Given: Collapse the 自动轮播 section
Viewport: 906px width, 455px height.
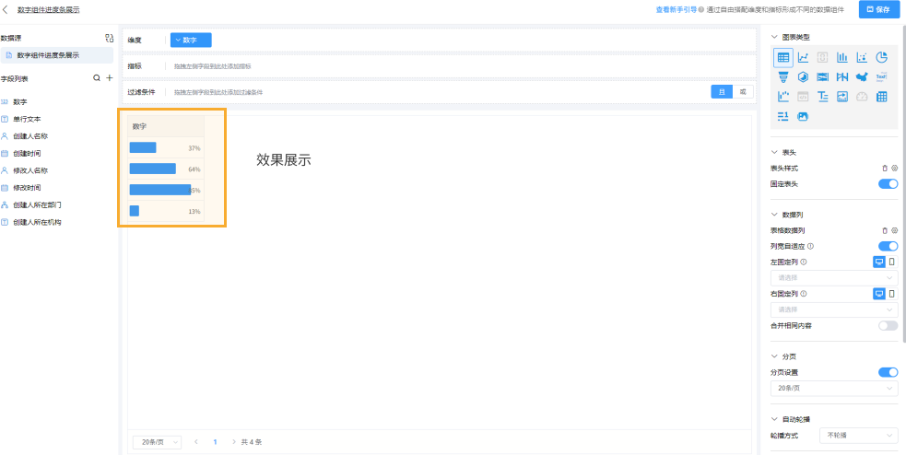Looking at the screenshot, I should 774,419.
